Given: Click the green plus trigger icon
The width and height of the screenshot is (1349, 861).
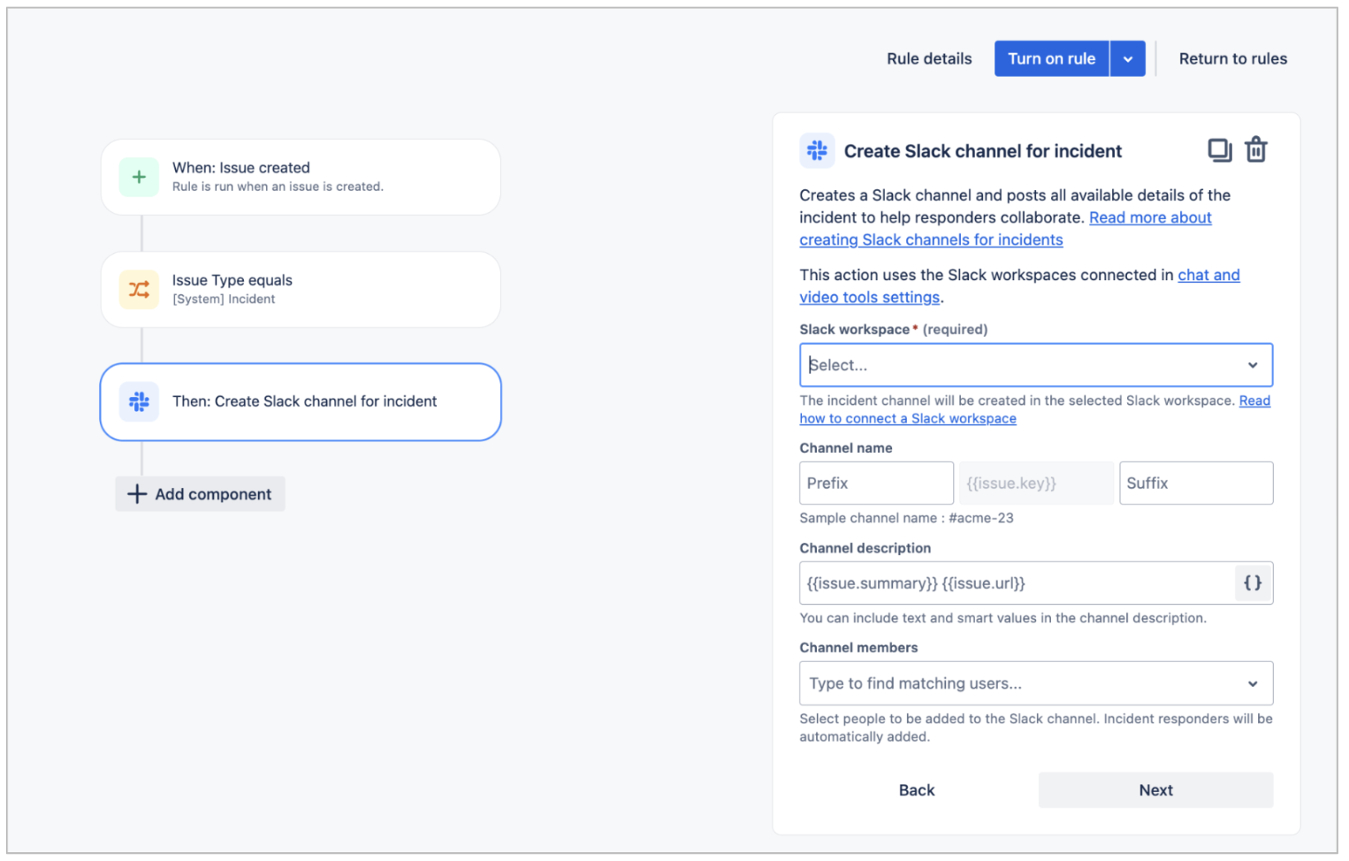Looking at the screenshot, I should [139, 177].
